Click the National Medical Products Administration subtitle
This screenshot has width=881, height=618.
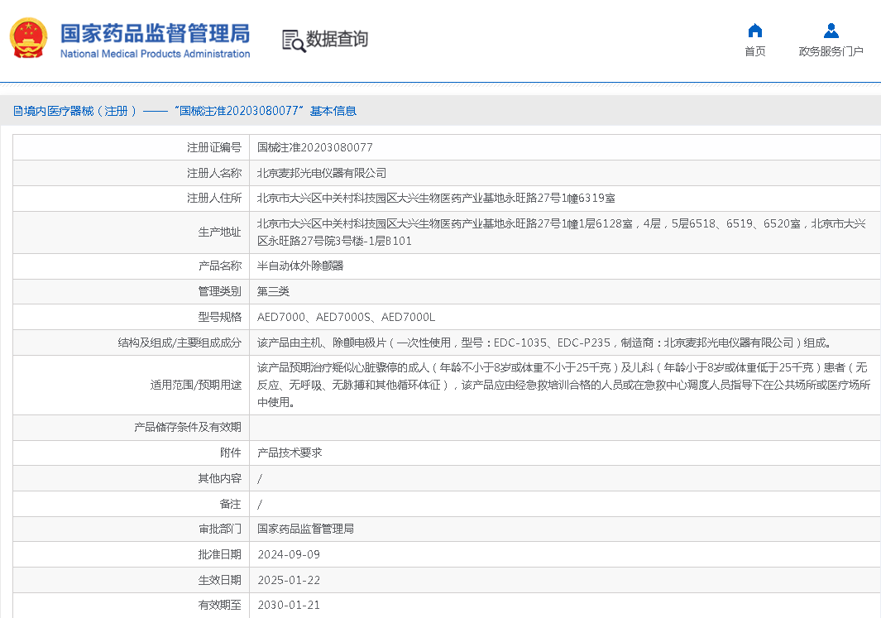pyautogui.click(x=155, y=55)
